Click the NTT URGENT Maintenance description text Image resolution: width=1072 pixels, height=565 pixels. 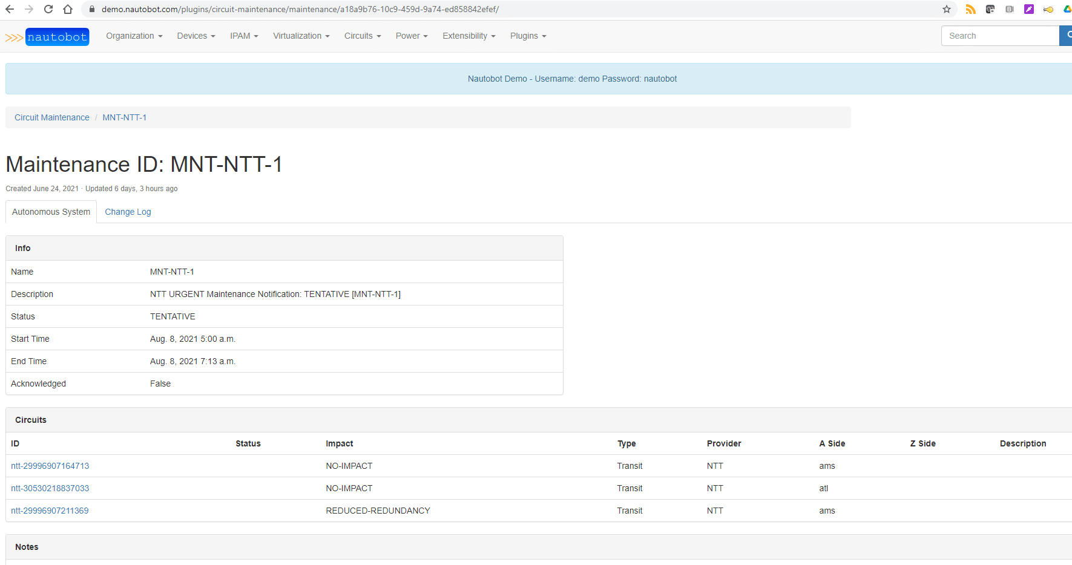click(x=275, y=294)
